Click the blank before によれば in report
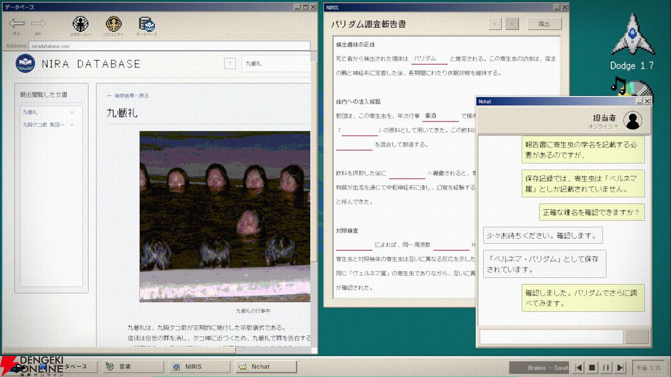 tap(354, 245)
